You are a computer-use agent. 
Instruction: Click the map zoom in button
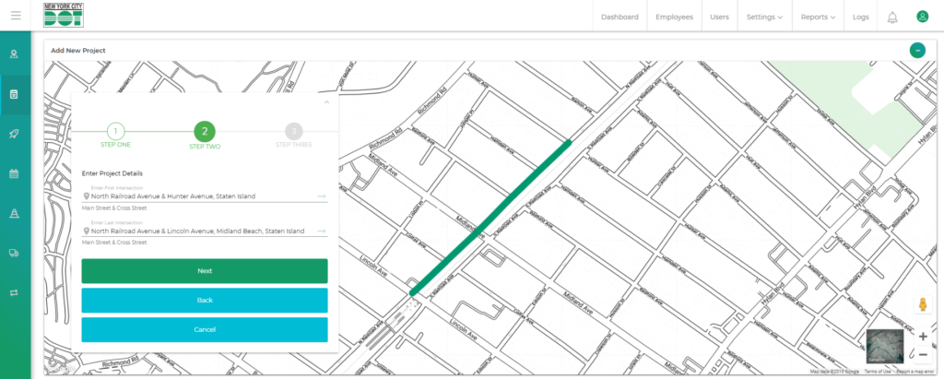click(923, 337)
